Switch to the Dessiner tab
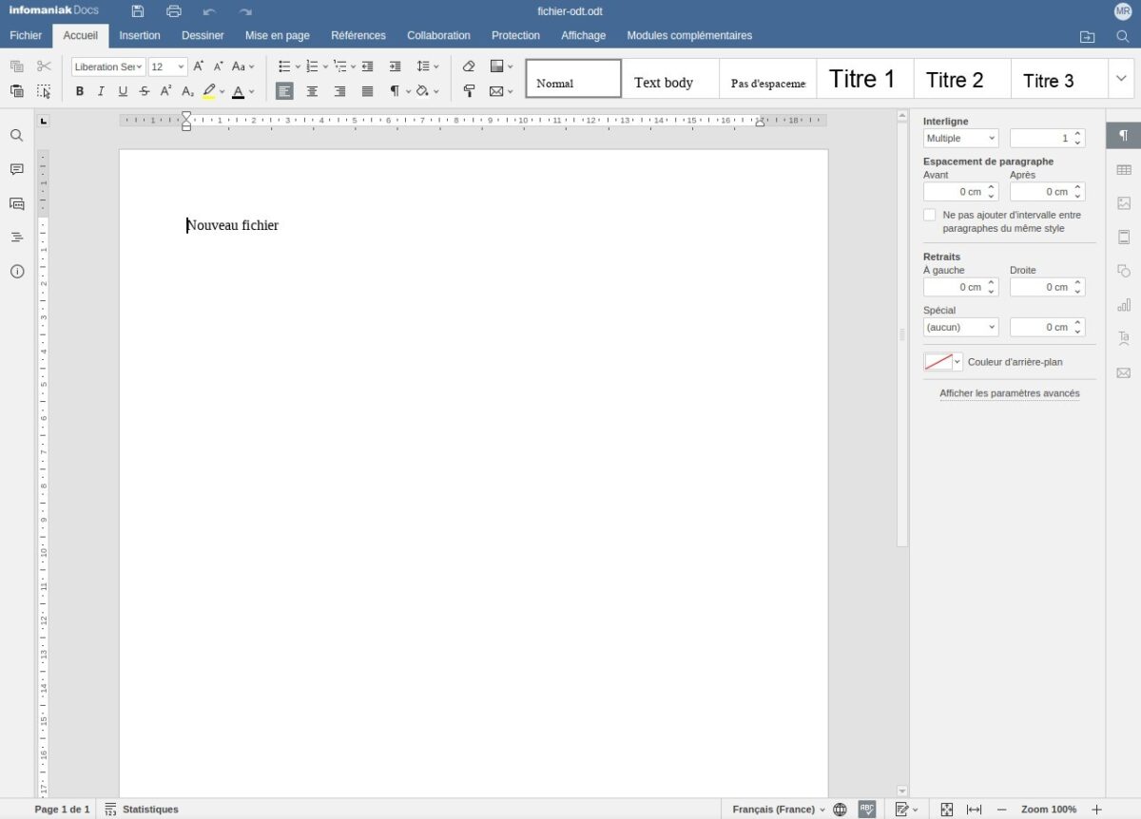Screen dimensions: 1141x819 203,36
